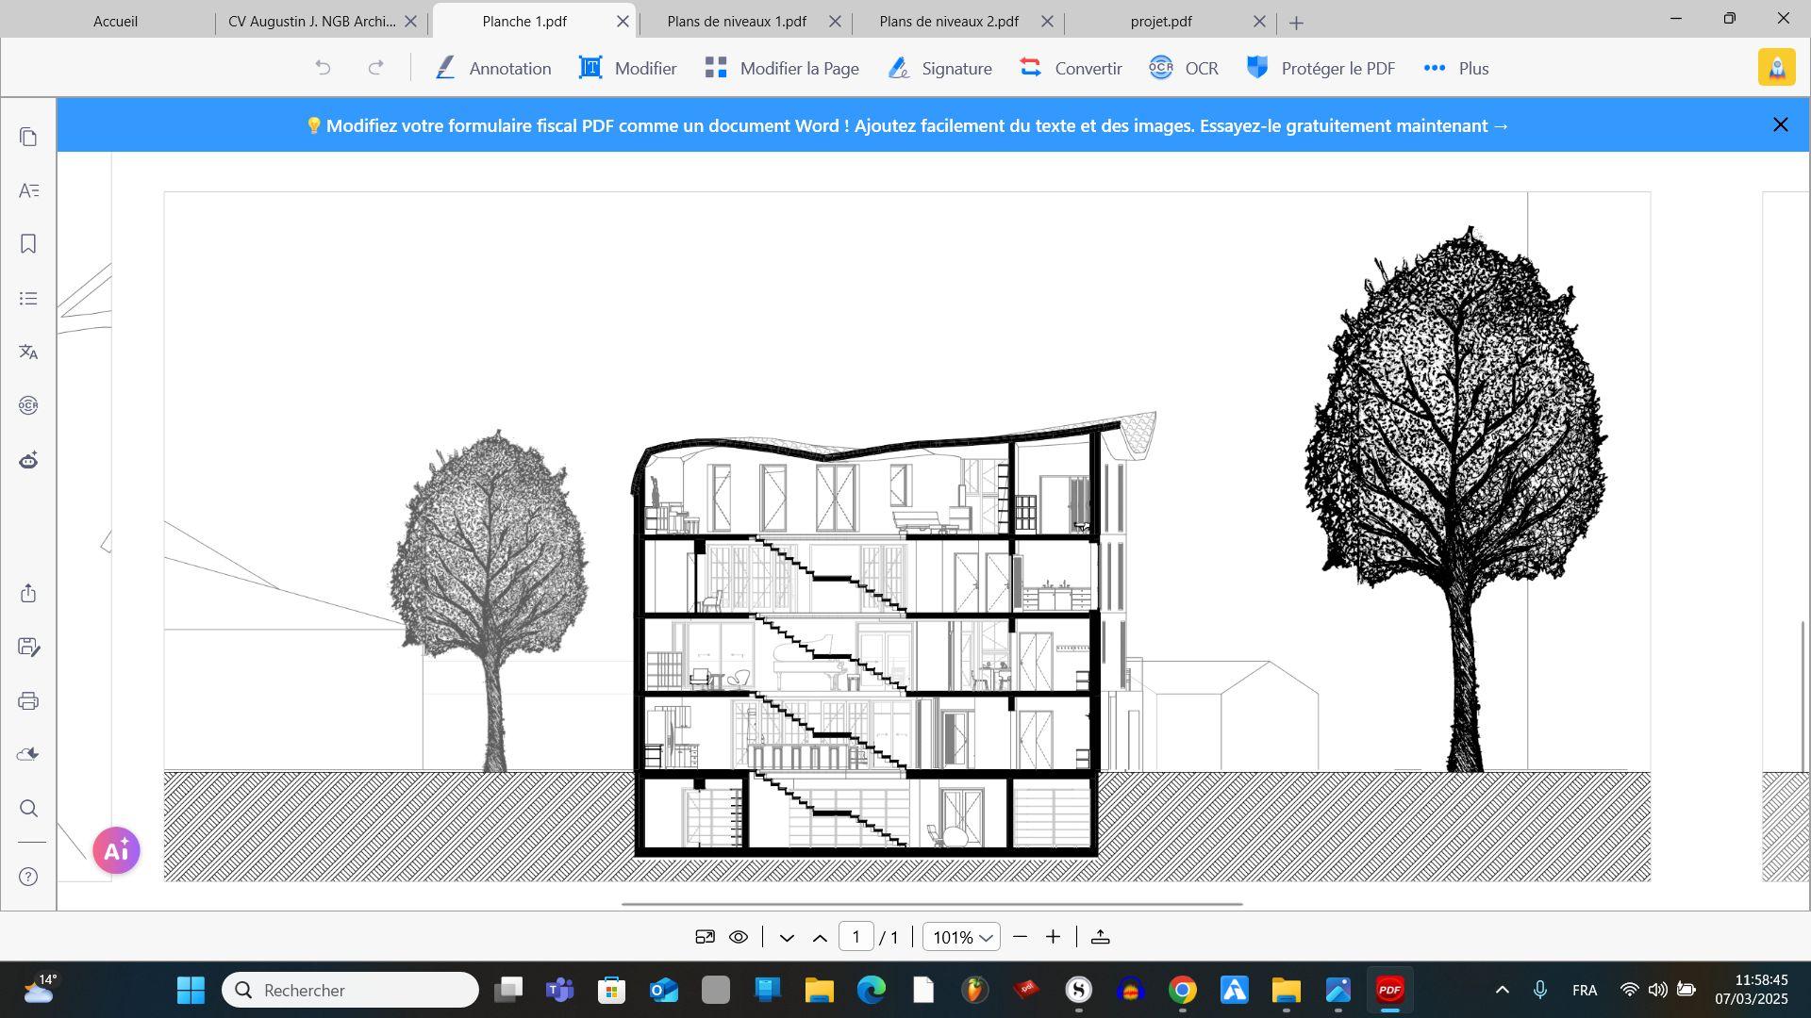Click the zoom in plus button
The image size is (1811, 1018).
1053,937
